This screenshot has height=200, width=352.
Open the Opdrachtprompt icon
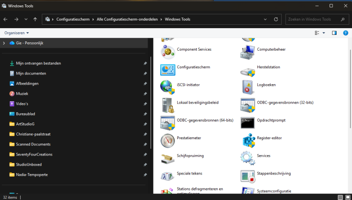coord(248,123)
